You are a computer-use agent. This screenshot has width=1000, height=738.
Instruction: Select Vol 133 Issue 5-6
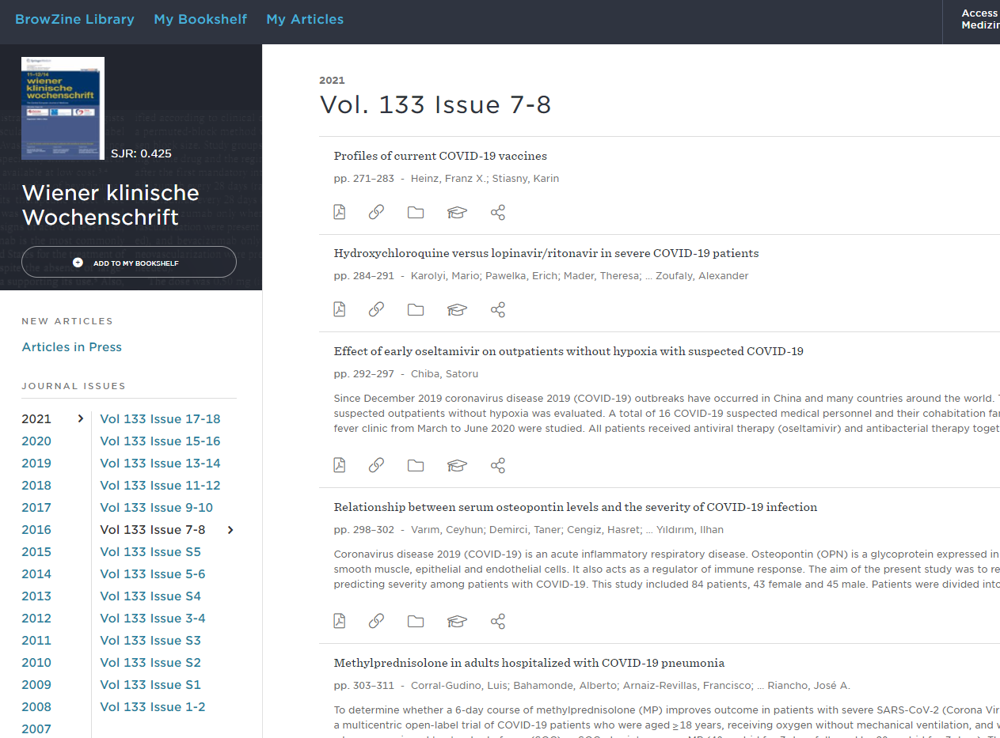coord(153,574)
